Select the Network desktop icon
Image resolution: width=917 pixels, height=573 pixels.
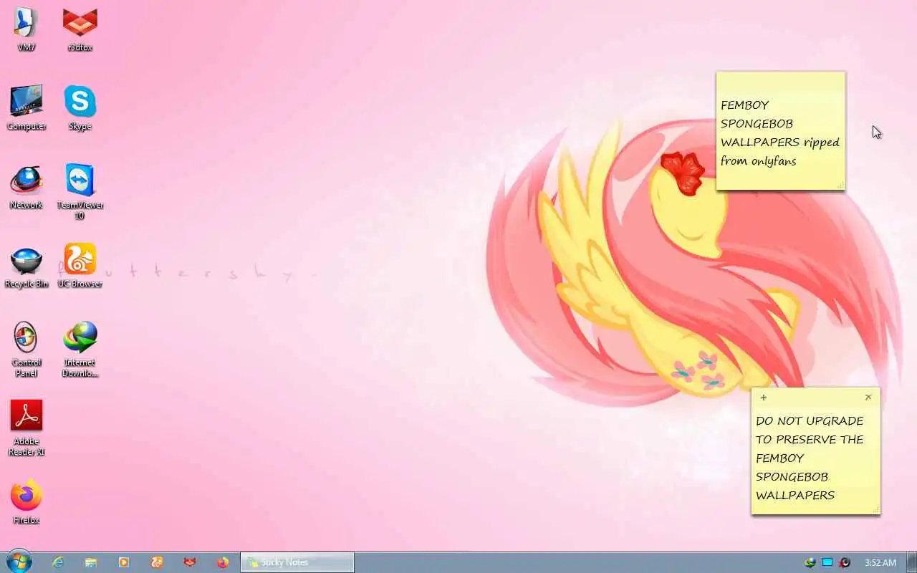[x=27, y=187]
